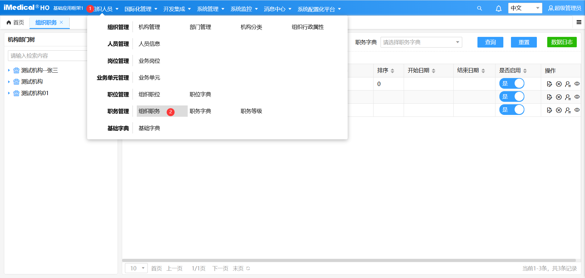Toggle 是否启用 switch in second row

512,97
